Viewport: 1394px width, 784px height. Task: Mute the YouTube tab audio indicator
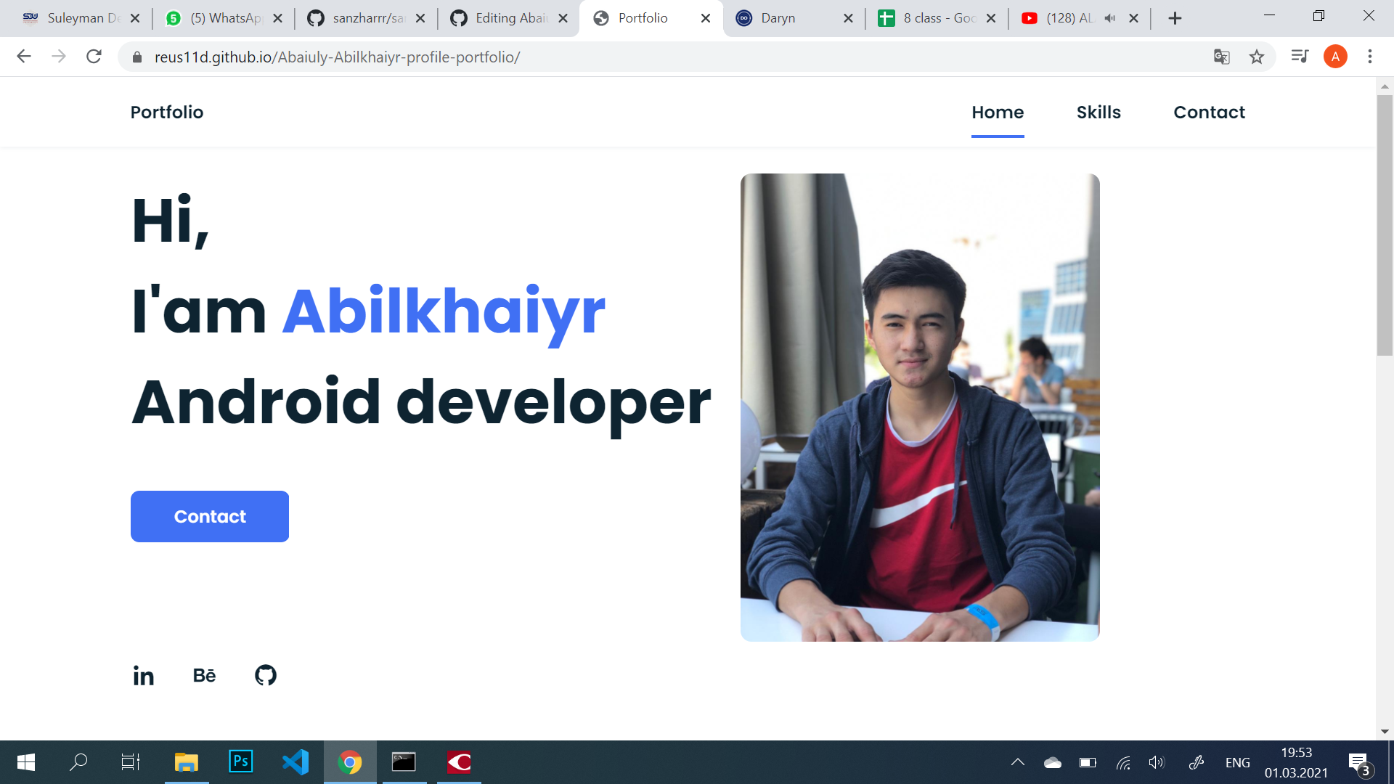1109,18
